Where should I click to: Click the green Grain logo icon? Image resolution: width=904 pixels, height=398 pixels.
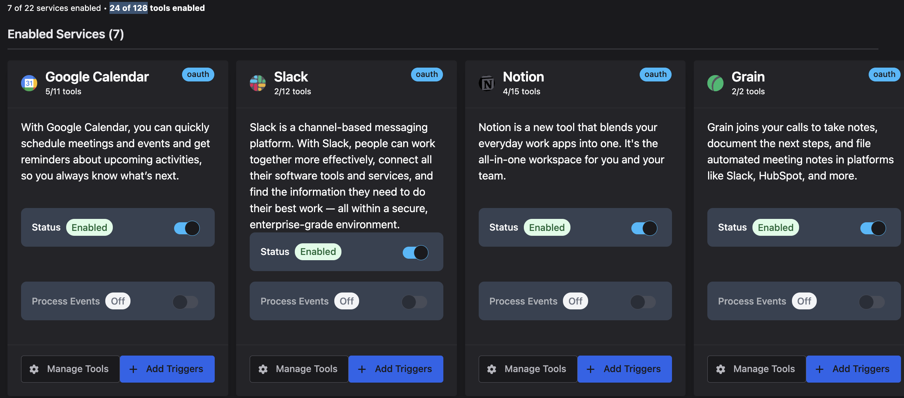[x=715, y=83]
